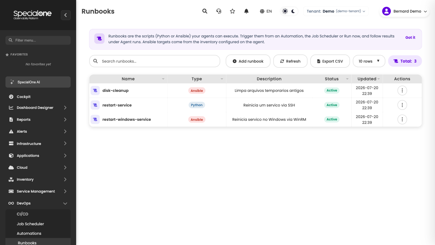The image size is (435, 245).
Task: Expand the Alerts menu chevron
Action: pyautogui.click(x=65, y=131)
